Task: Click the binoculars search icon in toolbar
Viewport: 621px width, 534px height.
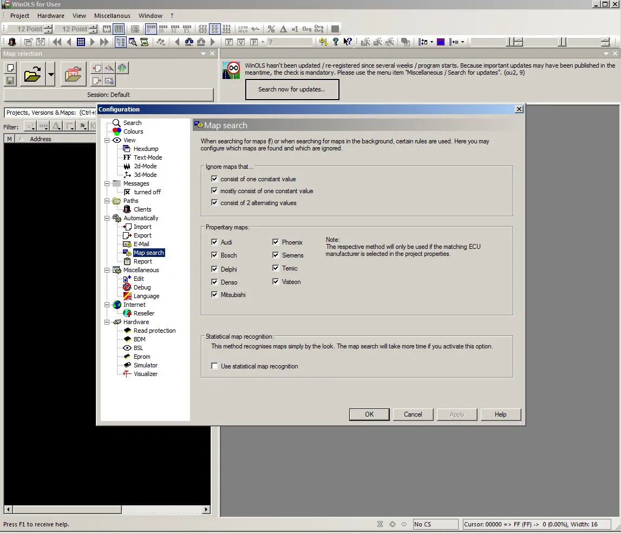Action: 189,42
